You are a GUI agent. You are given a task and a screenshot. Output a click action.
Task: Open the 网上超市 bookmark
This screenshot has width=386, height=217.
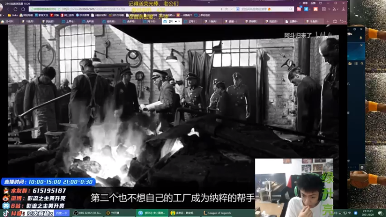pyautogui.click(x=68, y=15)
